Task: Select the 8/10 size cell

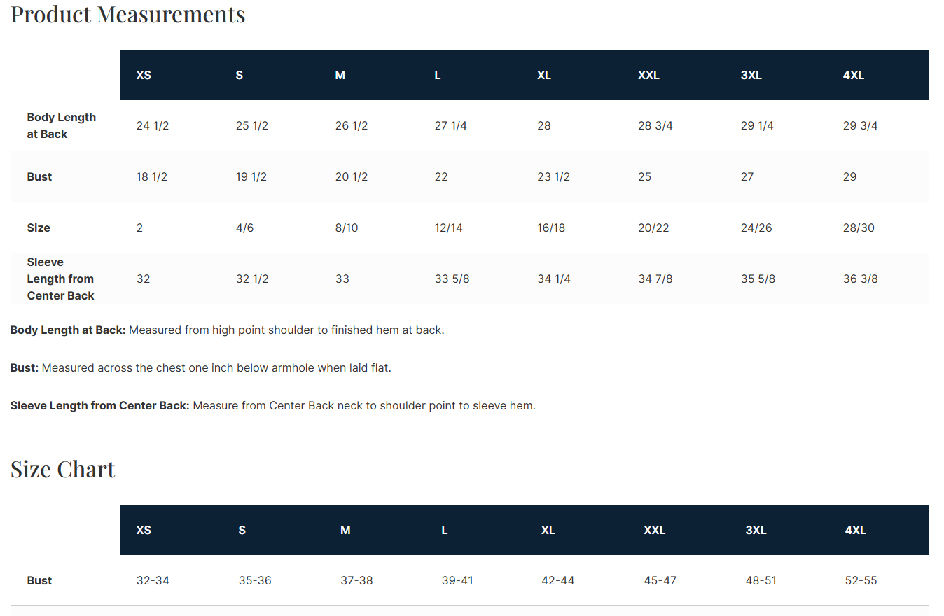Action: [347, 227]
